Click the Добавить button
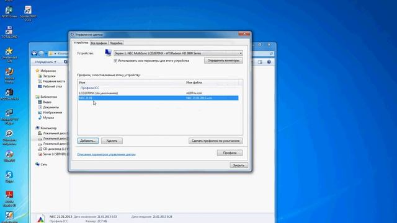Image resolution: width=397 pixels, height=223 pixels. click(88, 141)
